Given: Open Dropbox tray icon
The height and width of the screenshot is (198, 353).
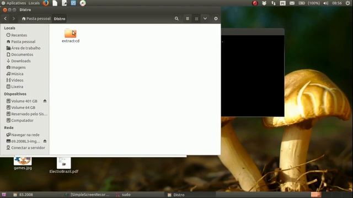Looking at the screenshot, I should click(x=264, y=3).
